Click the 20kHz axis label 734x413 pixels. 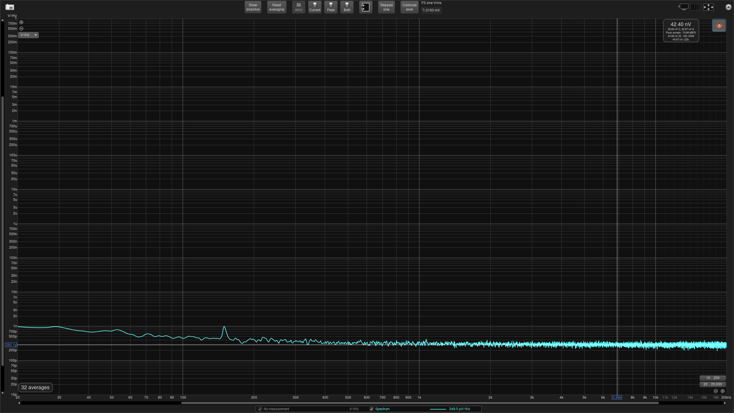pos(726,398)
